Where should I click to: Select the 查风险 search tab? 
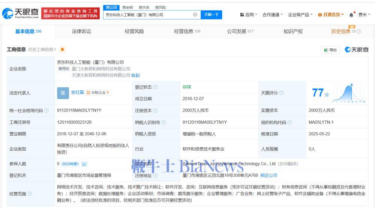pyautogui.click(x=160, y=7)
